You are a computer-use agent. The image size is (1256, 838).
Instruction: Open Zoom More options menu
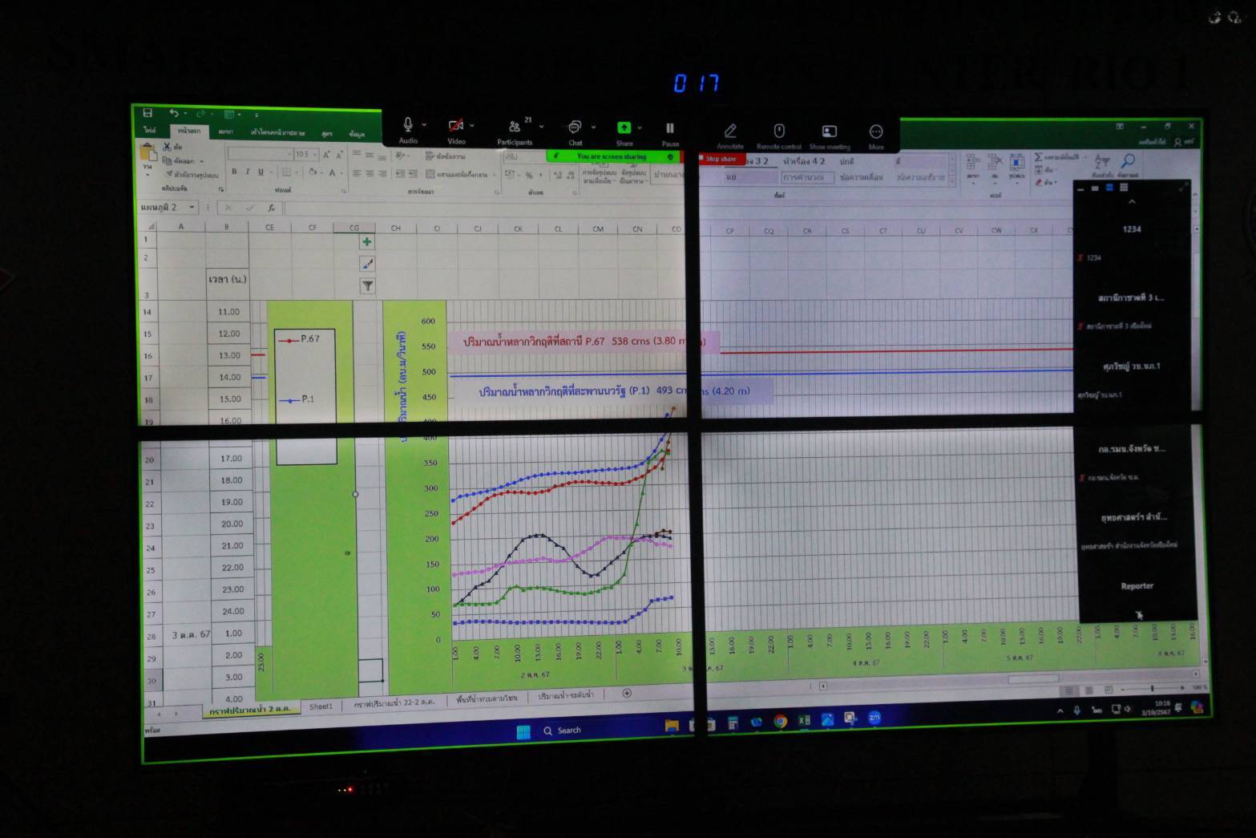876,136
